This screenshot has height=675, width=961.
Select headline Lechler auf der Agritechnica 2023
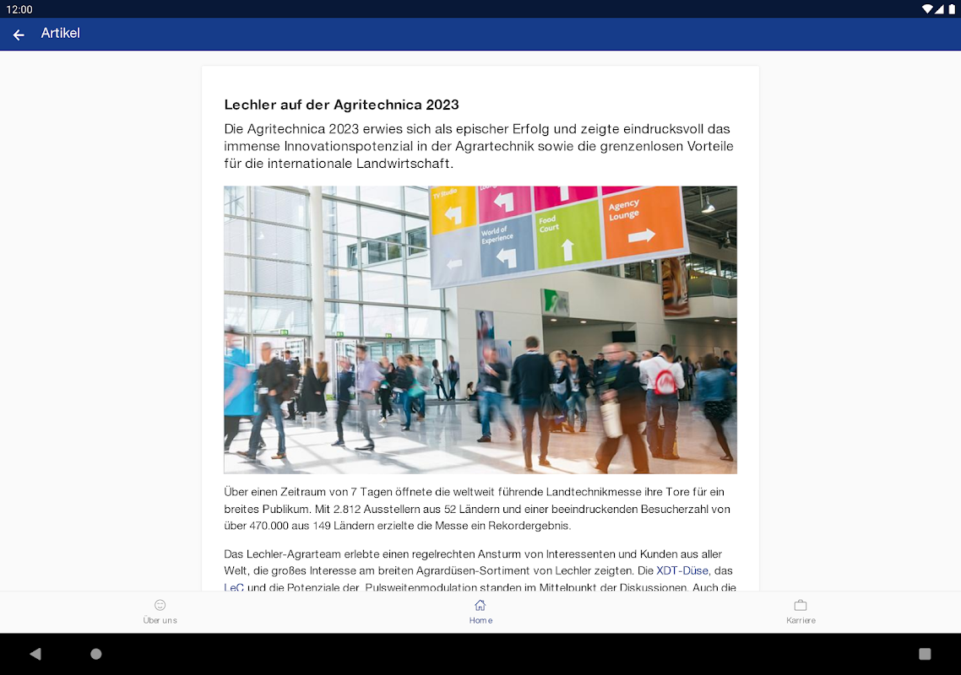coord(341,105)
